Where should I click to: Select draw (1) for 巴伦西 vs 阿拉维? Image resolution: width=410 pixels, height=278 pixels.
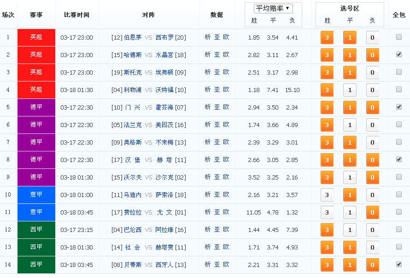tap(350, 230)
